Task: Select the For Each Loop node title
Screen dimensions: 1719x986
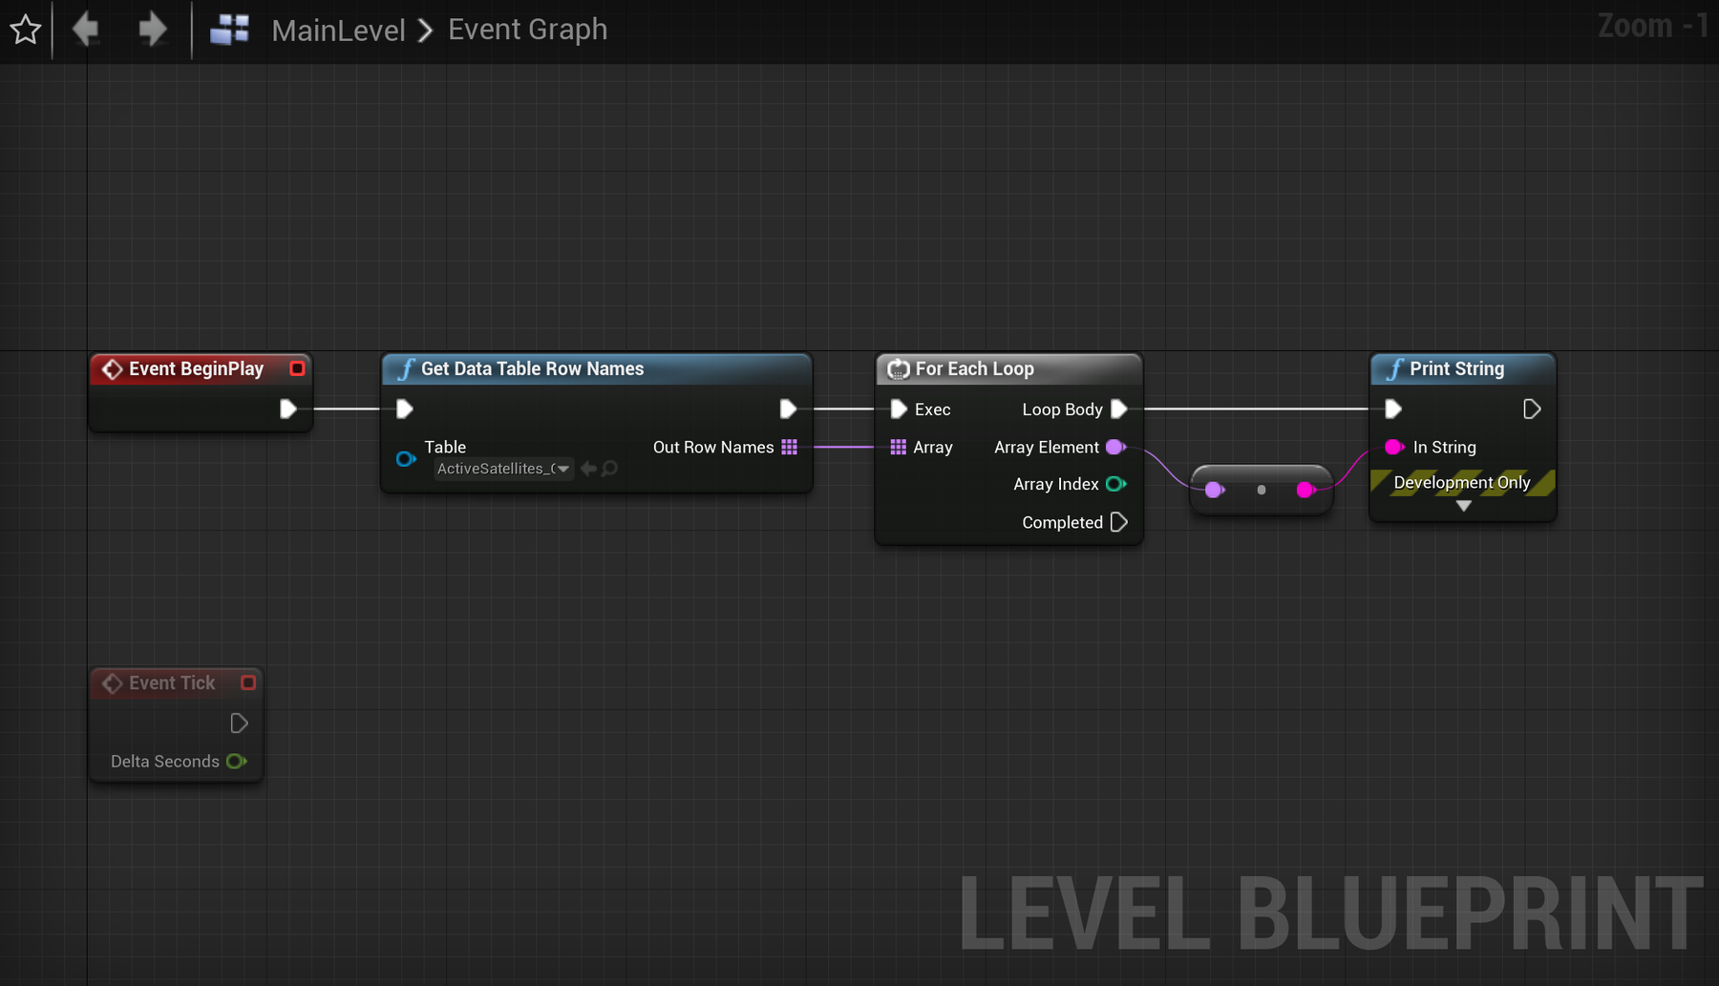Action: click(974, 368)
